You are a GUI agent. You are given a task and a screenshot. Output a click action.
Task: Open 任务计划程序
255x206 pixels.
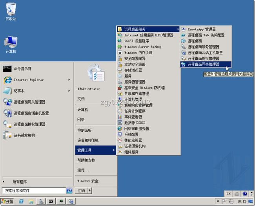148,111
